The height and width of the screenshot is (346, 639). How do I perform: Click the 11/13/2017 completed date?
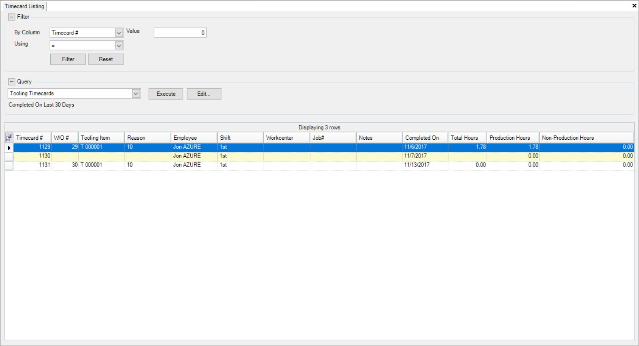pyautogui.click(x=425, y=165)
